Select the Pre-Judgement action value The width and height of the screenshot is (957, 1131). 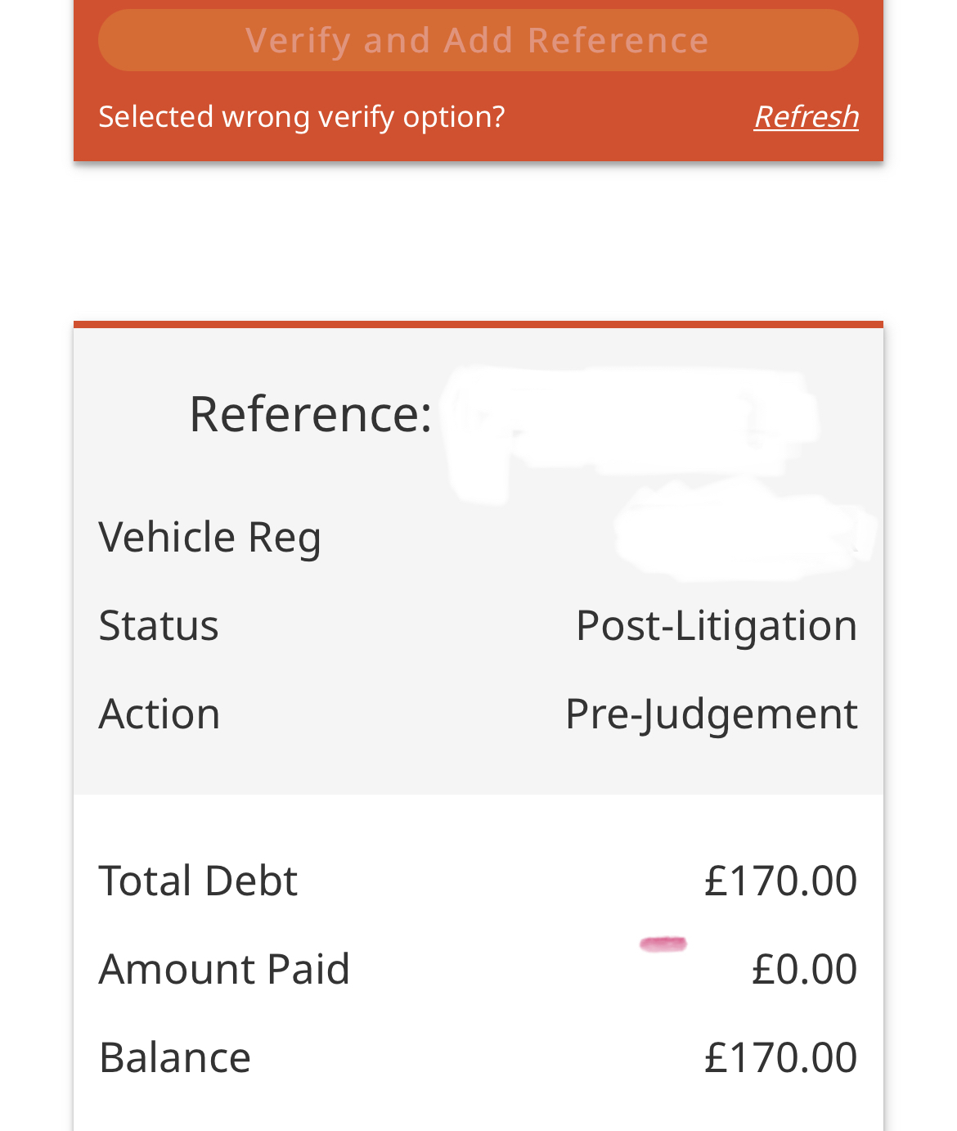click(711, 714)
